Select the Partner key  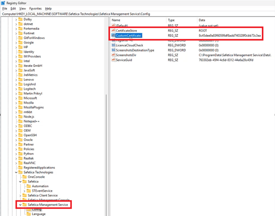click(29, 144)
